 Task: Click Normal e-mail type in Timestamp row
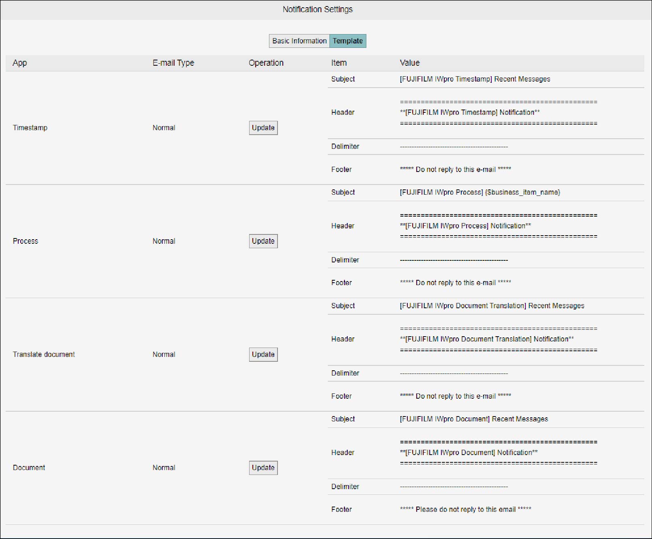[164, 128]
